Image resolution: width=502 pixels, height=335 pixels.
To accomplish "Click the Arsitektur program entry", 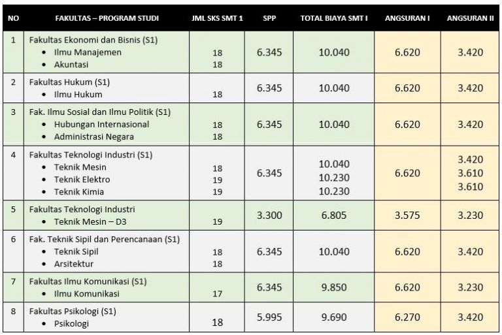I will 74,264.
